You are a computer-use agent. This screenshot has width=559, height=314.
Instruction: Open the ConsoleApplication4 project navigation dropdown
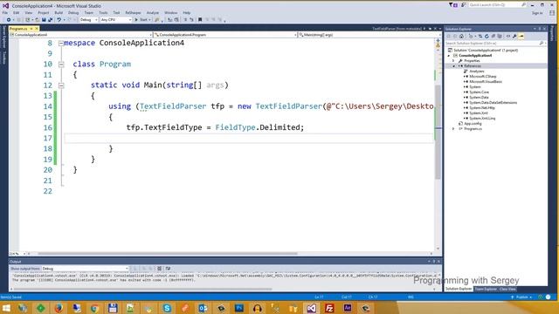(x=81, y=35)
